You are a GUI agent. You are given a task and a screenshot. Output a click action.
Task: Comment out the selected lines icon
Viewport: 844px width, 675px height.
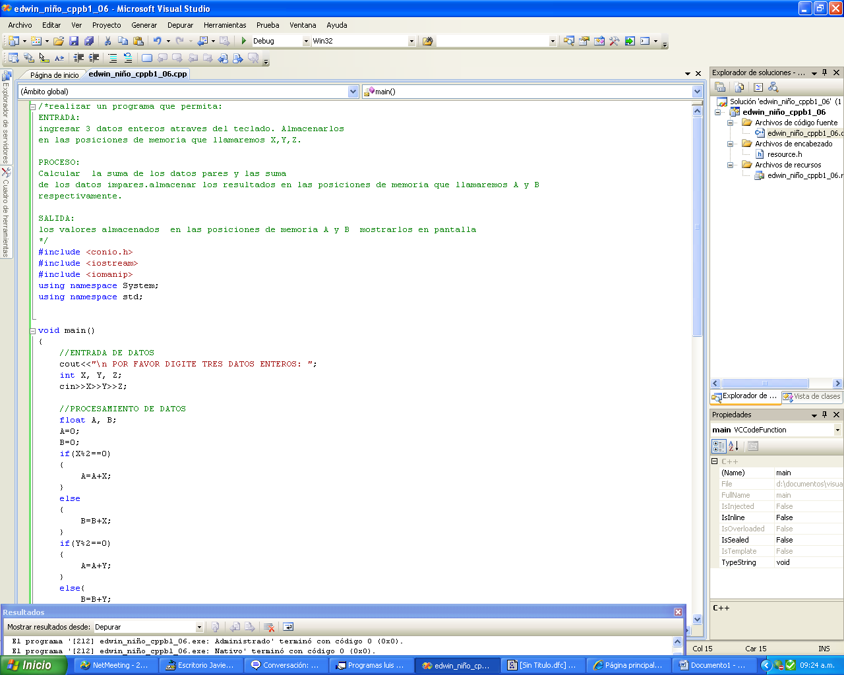pyautogui.click(x=113, y=58)
